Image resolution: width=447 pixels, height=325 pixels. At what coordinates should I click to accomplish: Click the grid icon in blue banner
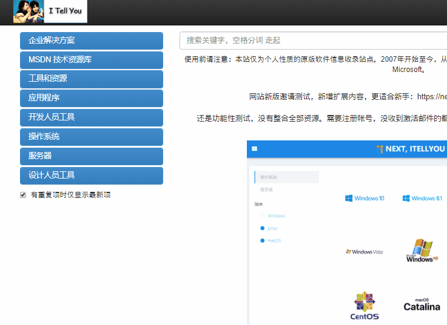click(255, 148)
